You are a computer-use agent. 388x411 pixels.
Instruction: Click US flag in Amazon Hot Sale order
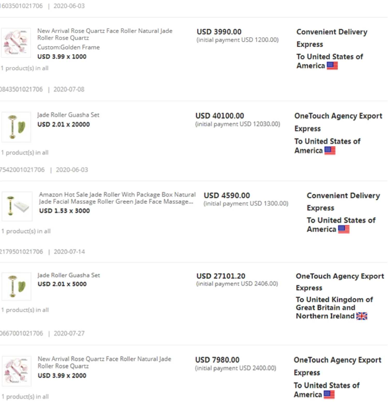pyautogui.click(x=344, y=229)
